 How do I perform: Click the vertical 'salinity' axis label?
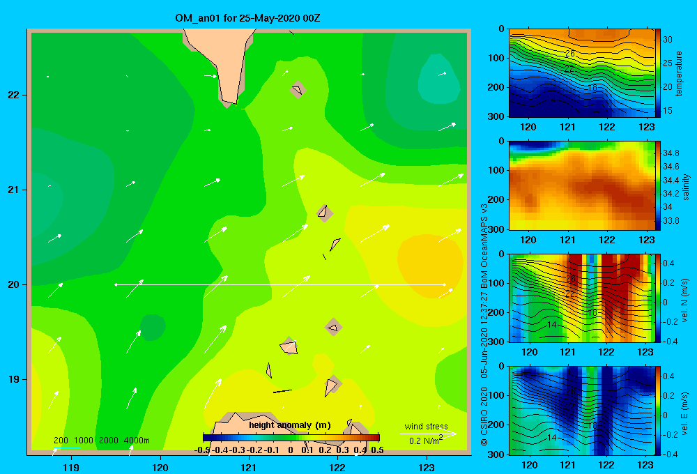coord(687,187)
